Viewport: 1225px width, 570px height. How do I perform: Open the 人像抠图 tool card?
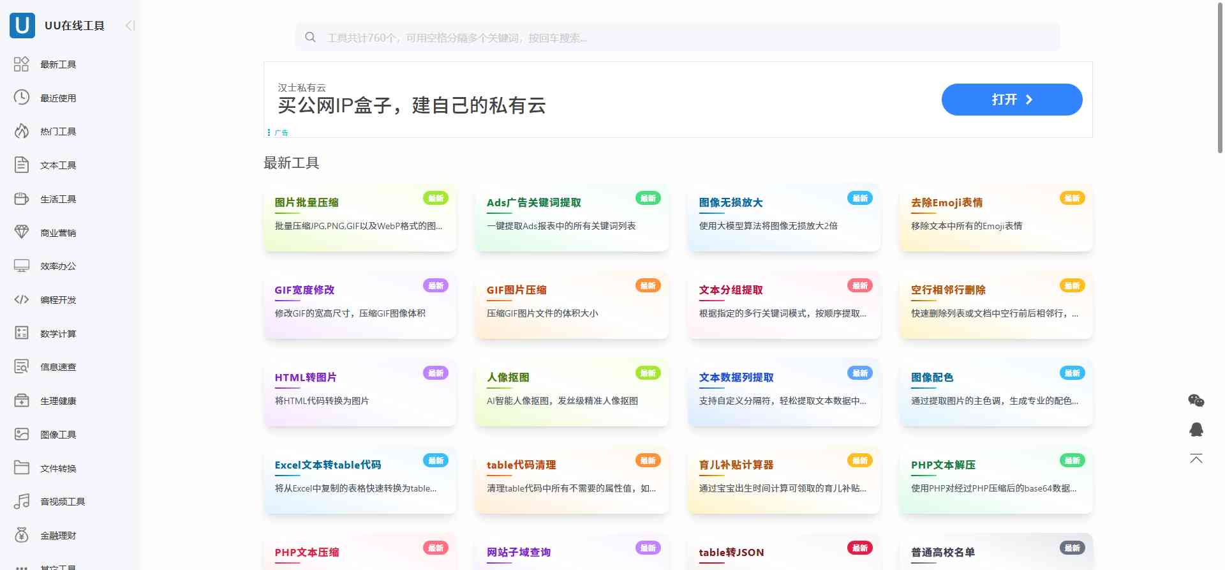pyautogui.click(x=572, y=392)
